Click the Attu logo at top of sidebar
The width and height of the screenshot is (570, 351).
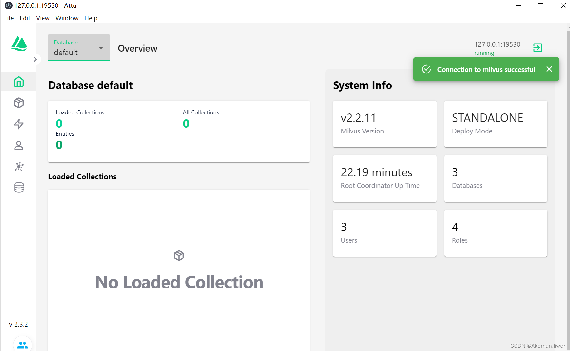coord(19,44)
